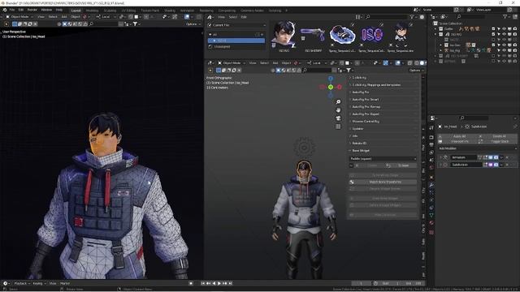Click the zoom magnifier gizmo in right viewport

click(338, 102)
